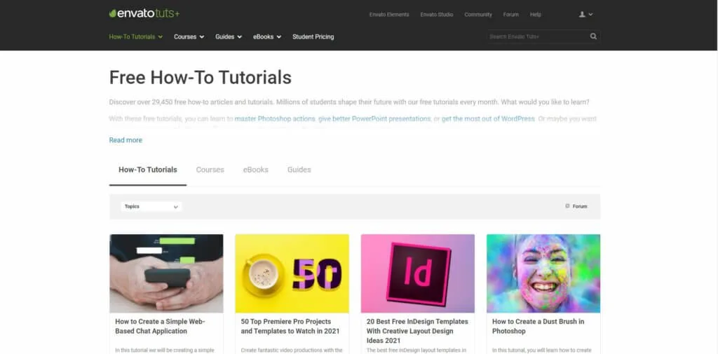Open 20 Best Free InDesign Templates title
Viewport: 718px width, 354px height.
[x=417, y=331]
